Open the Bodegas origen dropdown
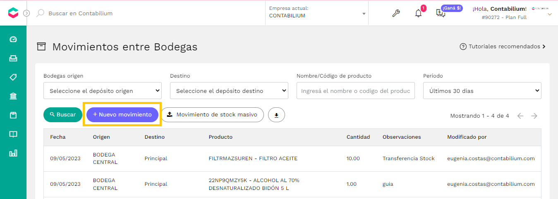The image size is (558, 199). pos(103,91)
